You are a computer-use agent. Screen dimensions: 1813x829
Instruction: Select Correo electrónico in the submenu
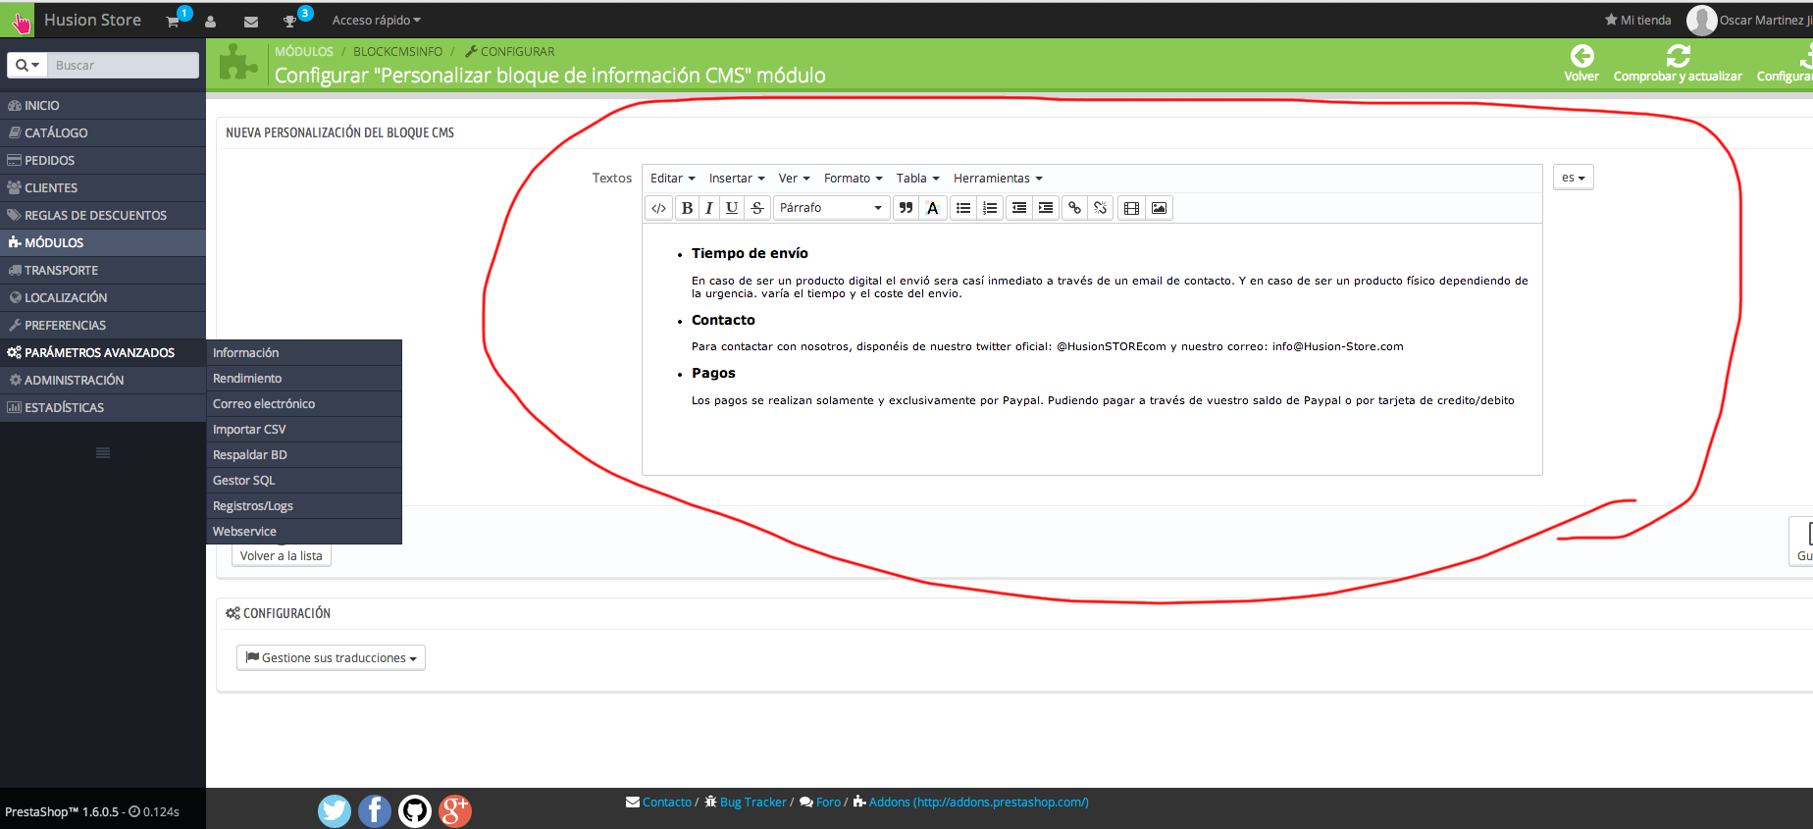tap(304, 404)
